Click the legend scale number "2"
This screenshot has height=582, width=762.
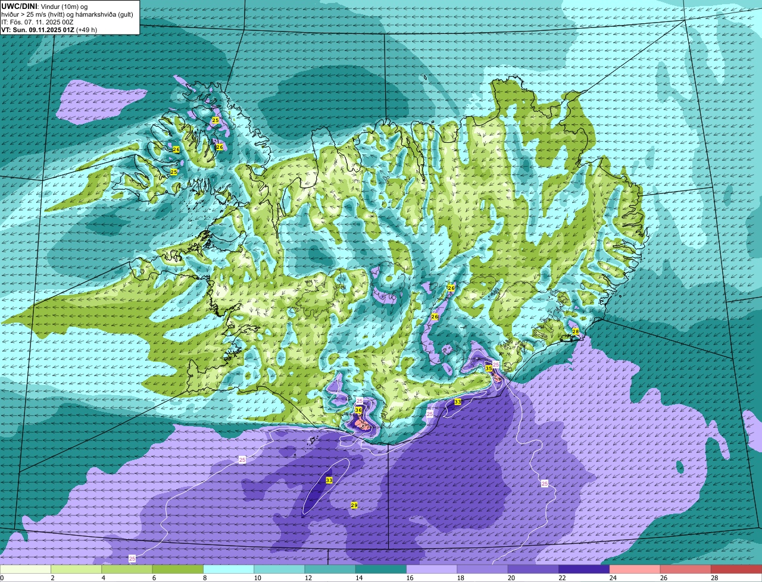pyautogui.click(x=53, y=578)
